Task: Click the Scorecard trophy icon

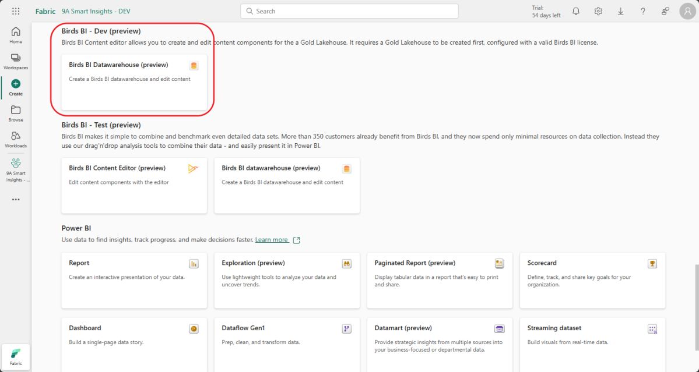Action: pyautogui.click(x=652, y=264)
